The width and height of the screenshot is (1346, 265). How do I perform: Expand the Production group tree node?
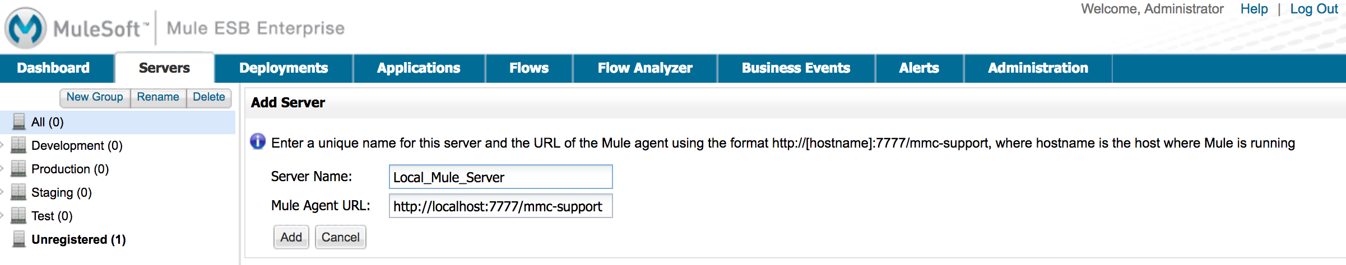coord(3,169)
